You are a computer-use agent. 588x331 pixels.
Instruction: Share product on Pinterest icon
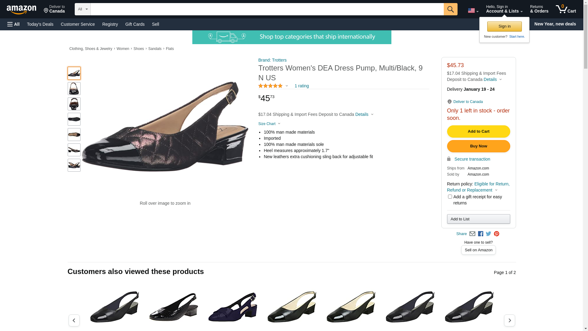pyautogui.click(x=496, y=234)
